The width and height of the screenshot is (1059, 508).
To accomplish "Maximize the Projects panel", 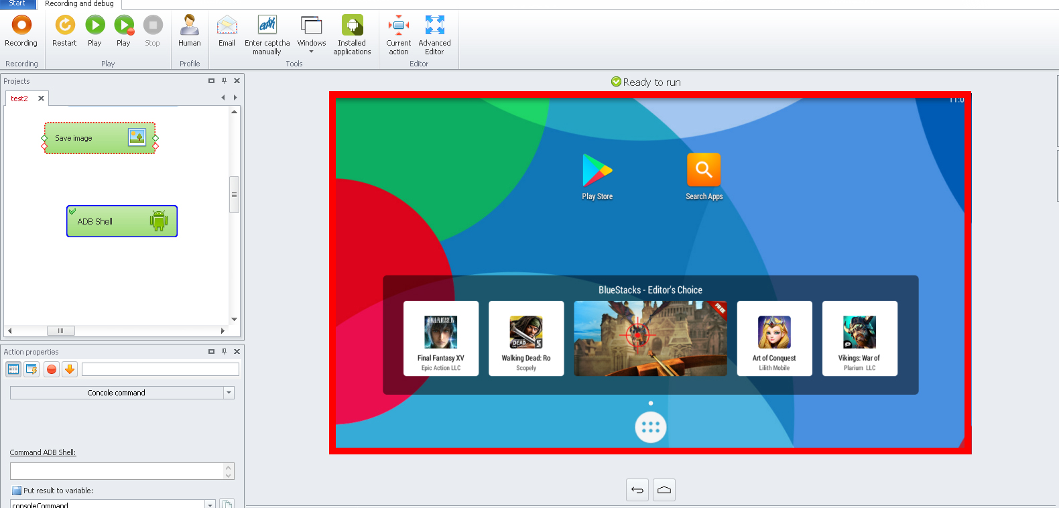I will click(x=211, y=81).
